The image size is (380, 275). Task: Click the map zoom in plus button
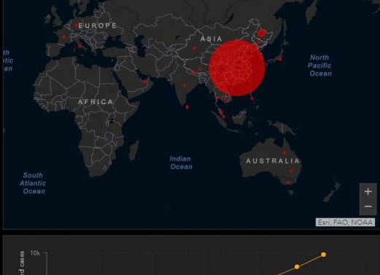pos(368,191)
